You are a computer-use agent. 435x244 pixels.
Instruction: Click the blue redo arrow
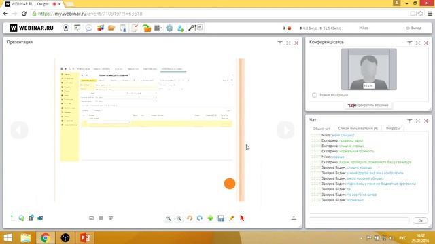[x=200, y=218]
